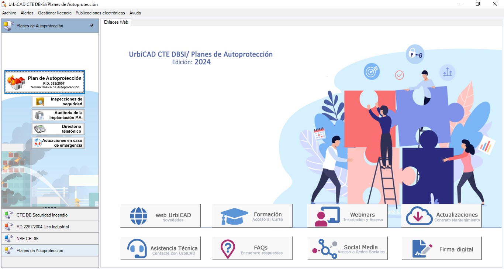
Task: Open Inspecciones de seguridad
Action: 58,102
